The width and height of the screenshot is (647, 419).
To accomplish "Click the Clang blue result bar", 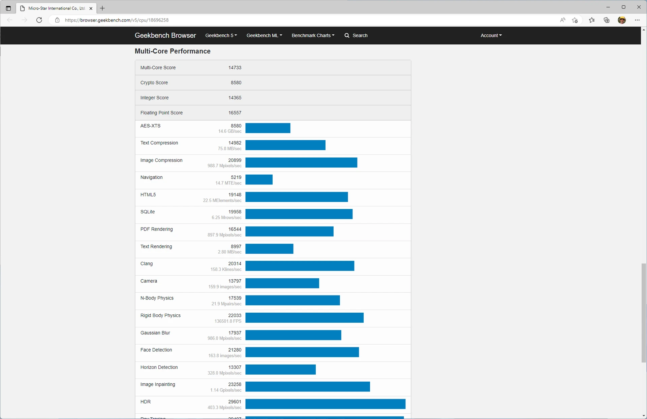I will (x=300, y=266).
